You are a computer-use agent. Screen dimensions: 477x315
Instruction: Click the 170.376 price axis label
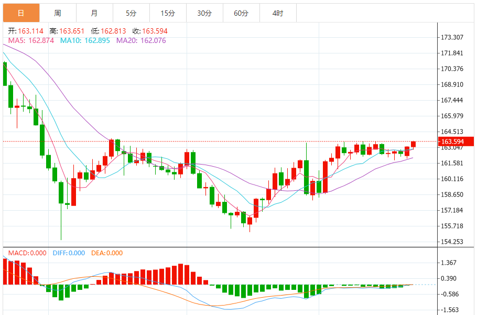452,69
